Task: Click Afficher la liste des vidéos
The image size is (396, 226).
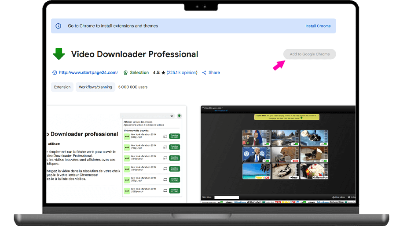Action: click(138, 122)
